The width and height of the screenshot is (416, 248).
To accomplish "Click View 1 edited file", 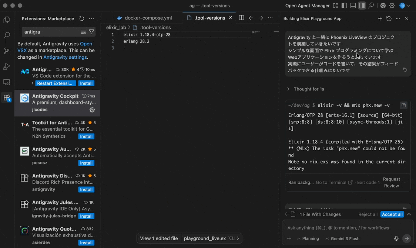I will click(x=159, y=238).
